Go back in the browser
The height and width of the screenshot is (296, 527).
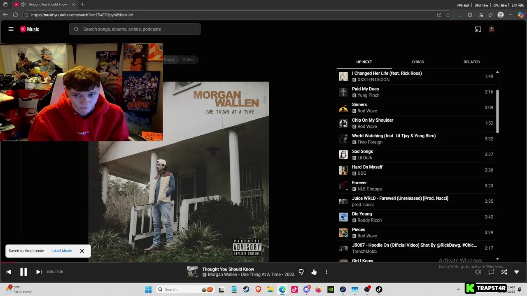pyautogui.click(x=5, y=15)
